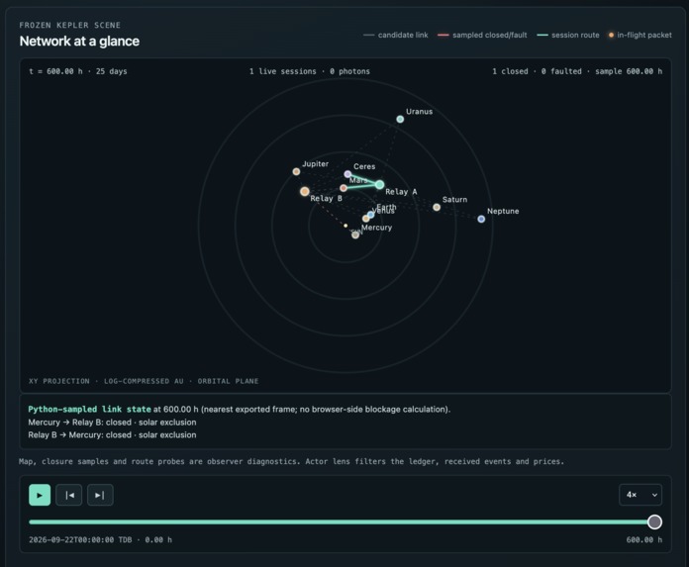This screenshot has width=689, height=567.
Task: Click the candidate link legend entry
Action: coord(396,36)
